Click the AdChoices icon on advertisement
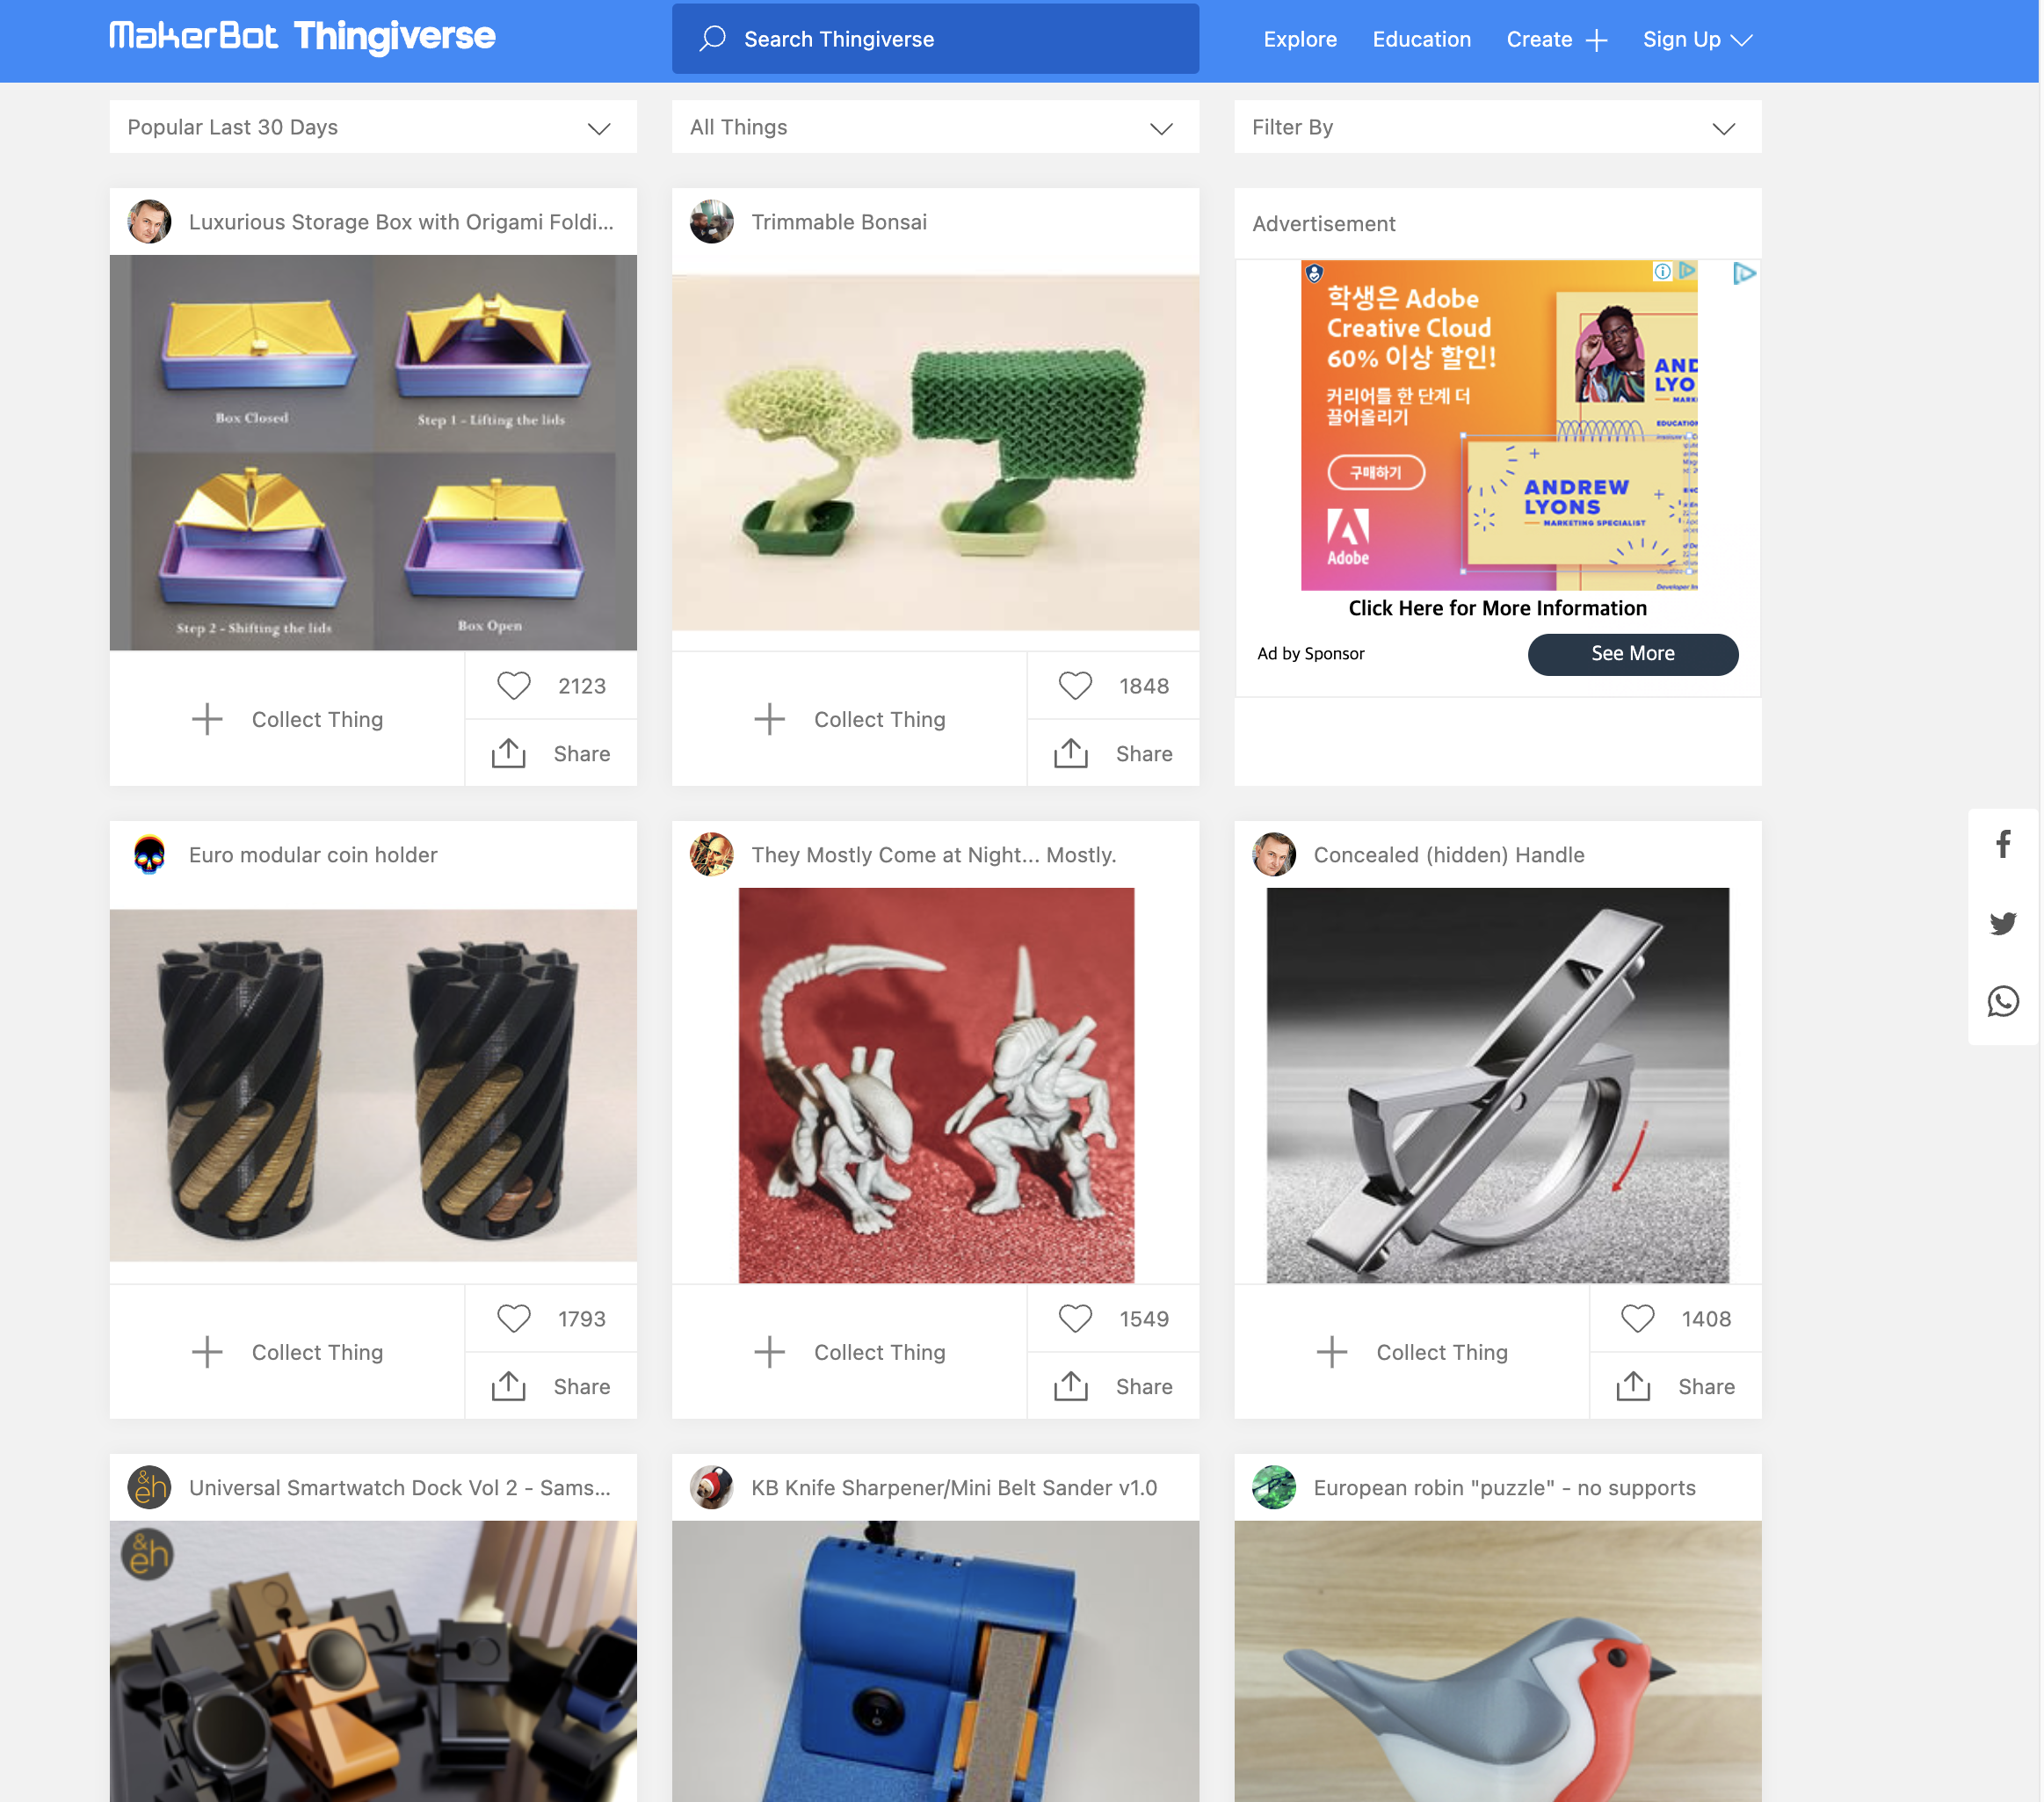 point(1743,273)
